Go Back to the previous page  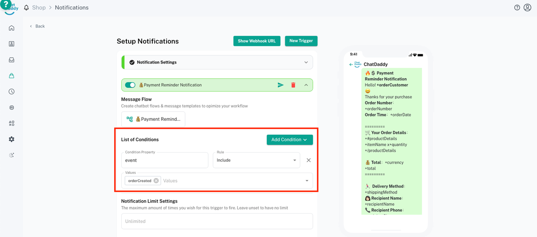pyautogui.click(x=37, y=26)
